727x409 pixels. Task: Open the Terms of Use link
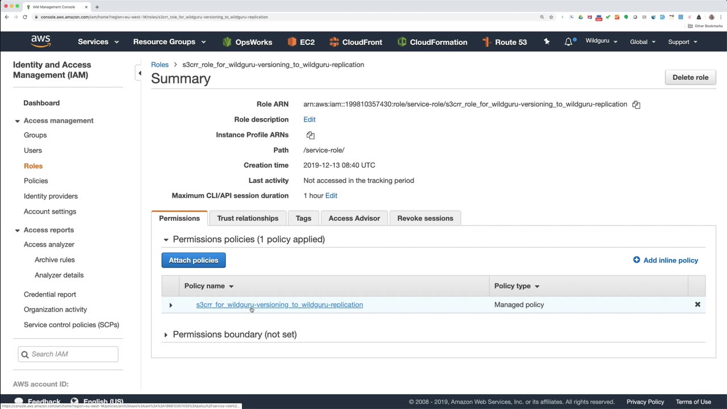pyautogui.click(x=693, y=402)
